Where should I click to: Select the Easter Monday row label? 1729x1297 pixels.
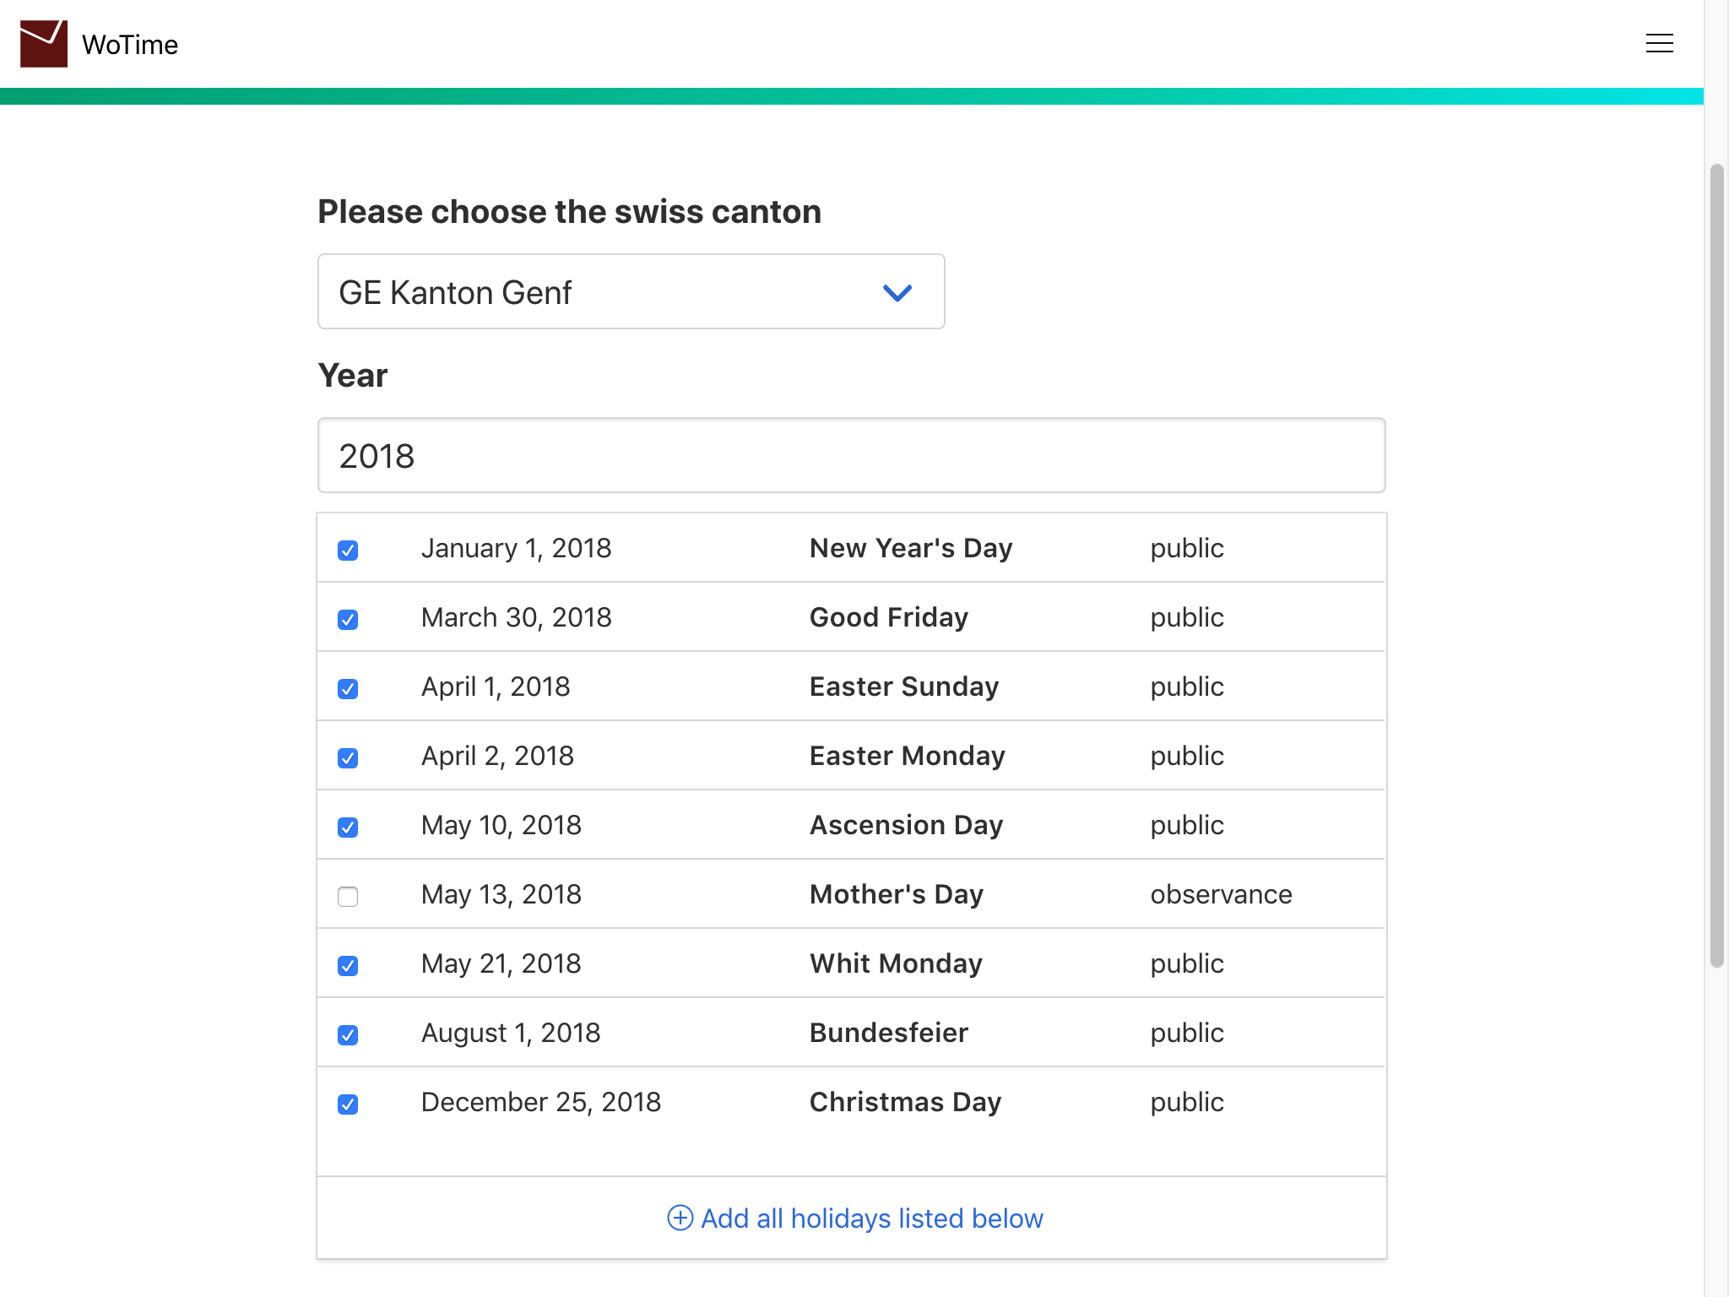click(x=907, y=756)
